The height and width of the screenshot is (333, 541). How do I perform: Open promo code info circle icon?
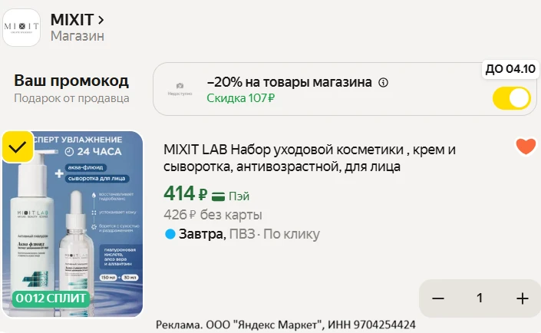click(x=383, y=82)
